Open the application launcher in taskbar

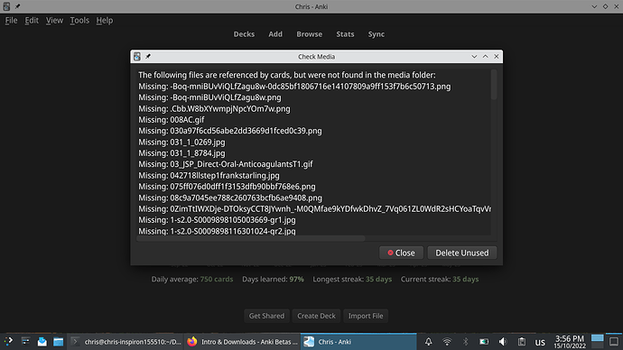tap(9, 342)
